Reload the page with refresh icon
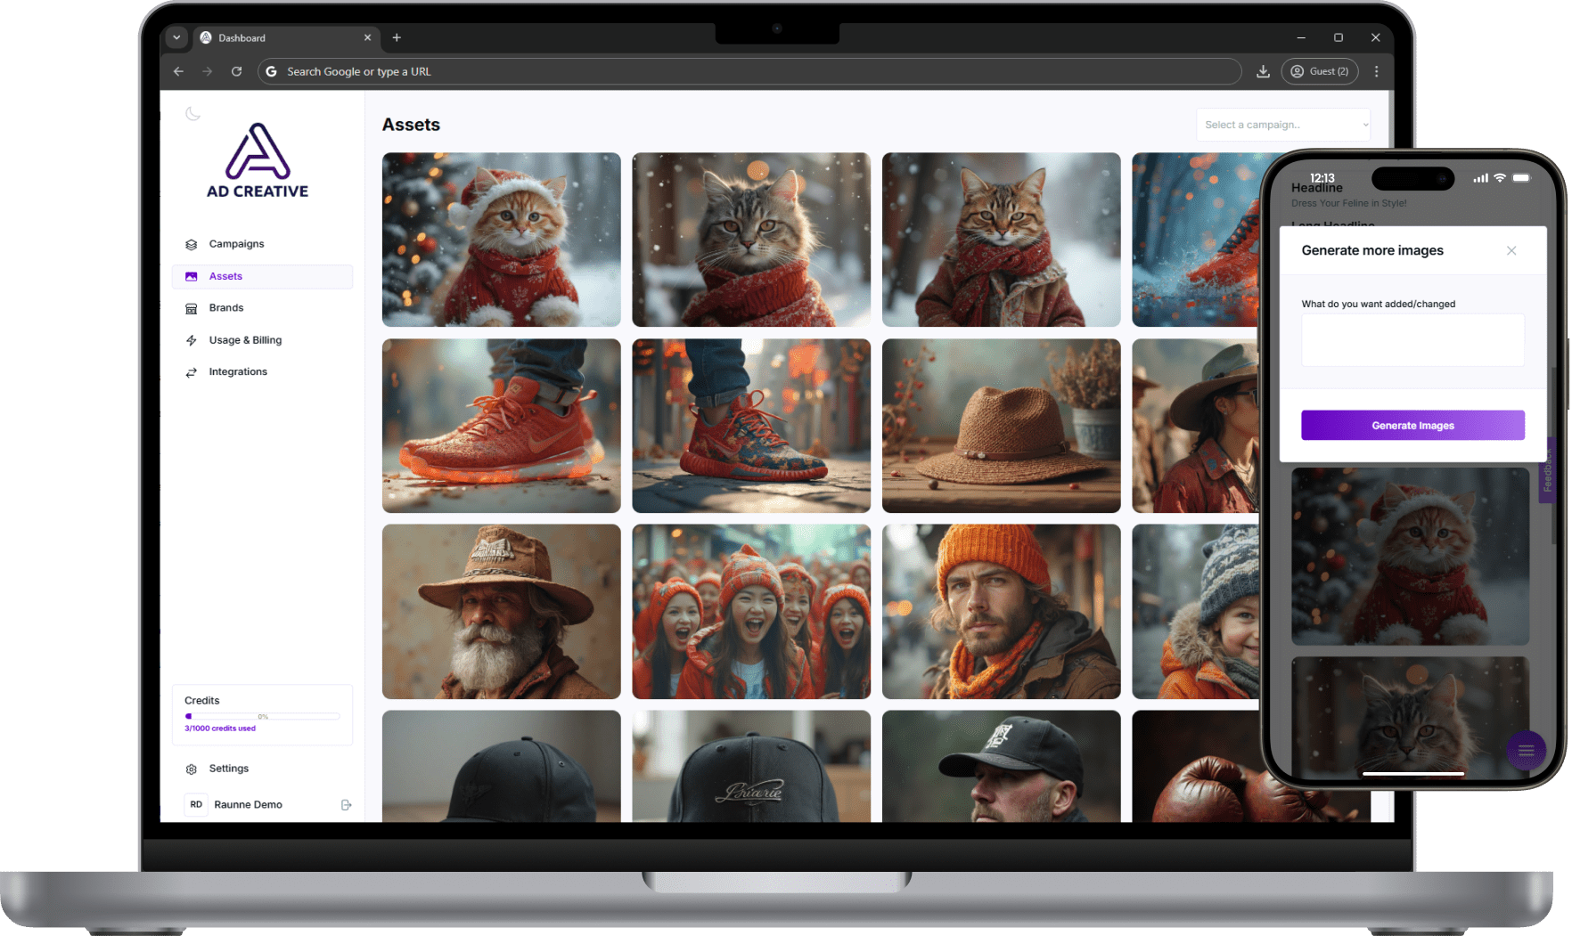 click(x=236, y=71)
